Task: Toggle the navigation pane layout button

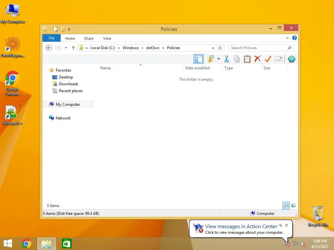Action: pyautogui.click(x=199, y=59)
